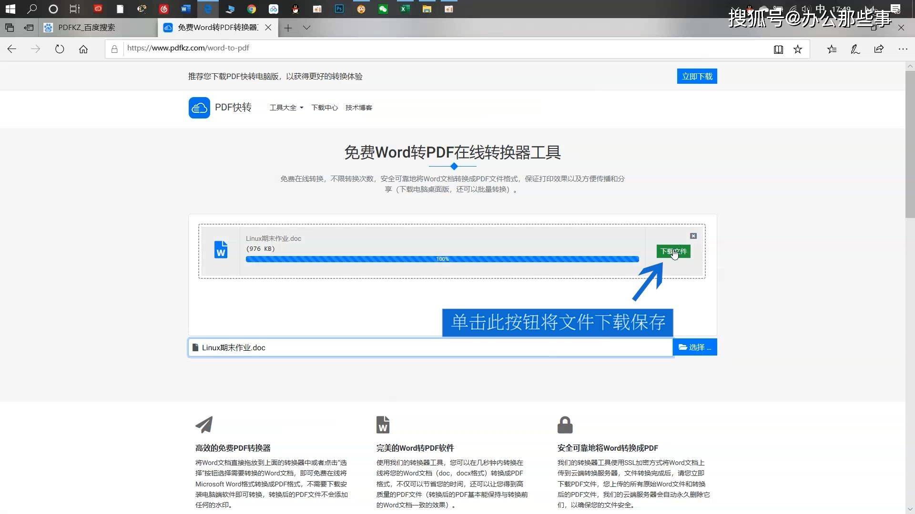Go forward in the browser

[36, 49]
